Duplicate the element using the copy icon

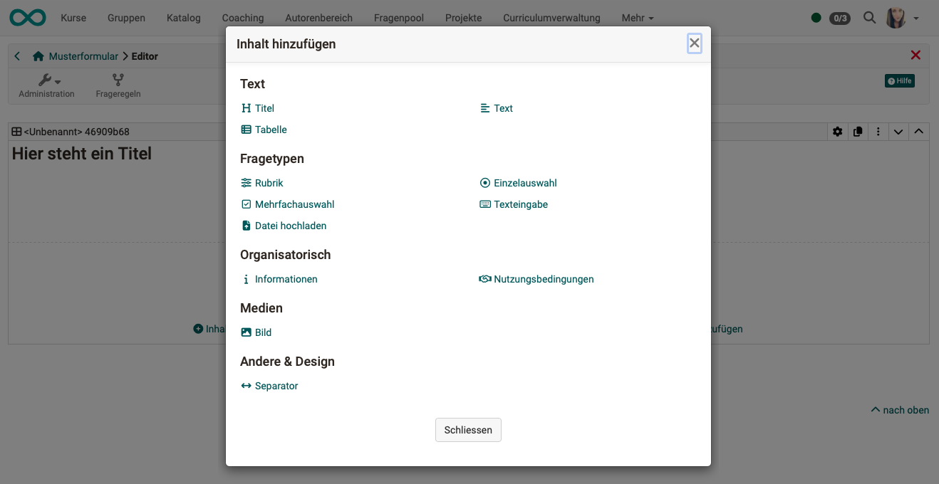click(858, 132)
